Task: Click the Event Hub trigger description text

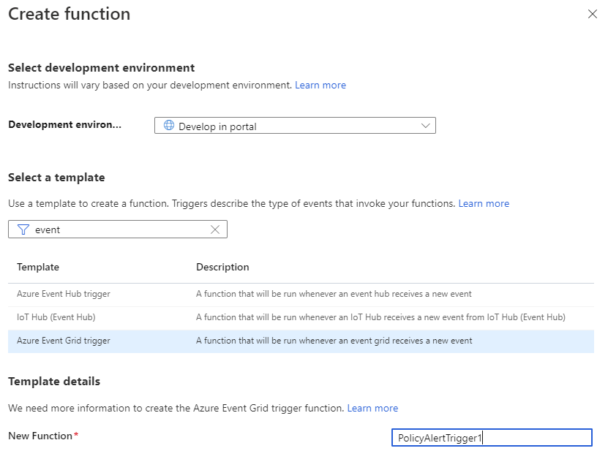Action: tap(334, 294)
